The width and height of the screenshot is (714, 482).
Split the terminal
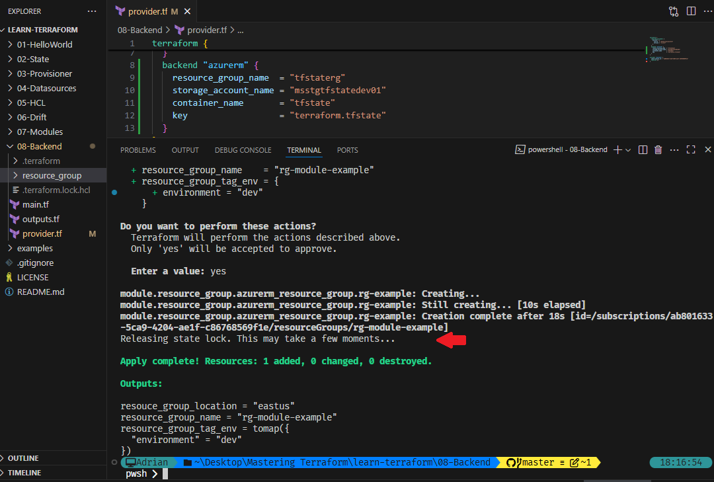pos(643,149)
